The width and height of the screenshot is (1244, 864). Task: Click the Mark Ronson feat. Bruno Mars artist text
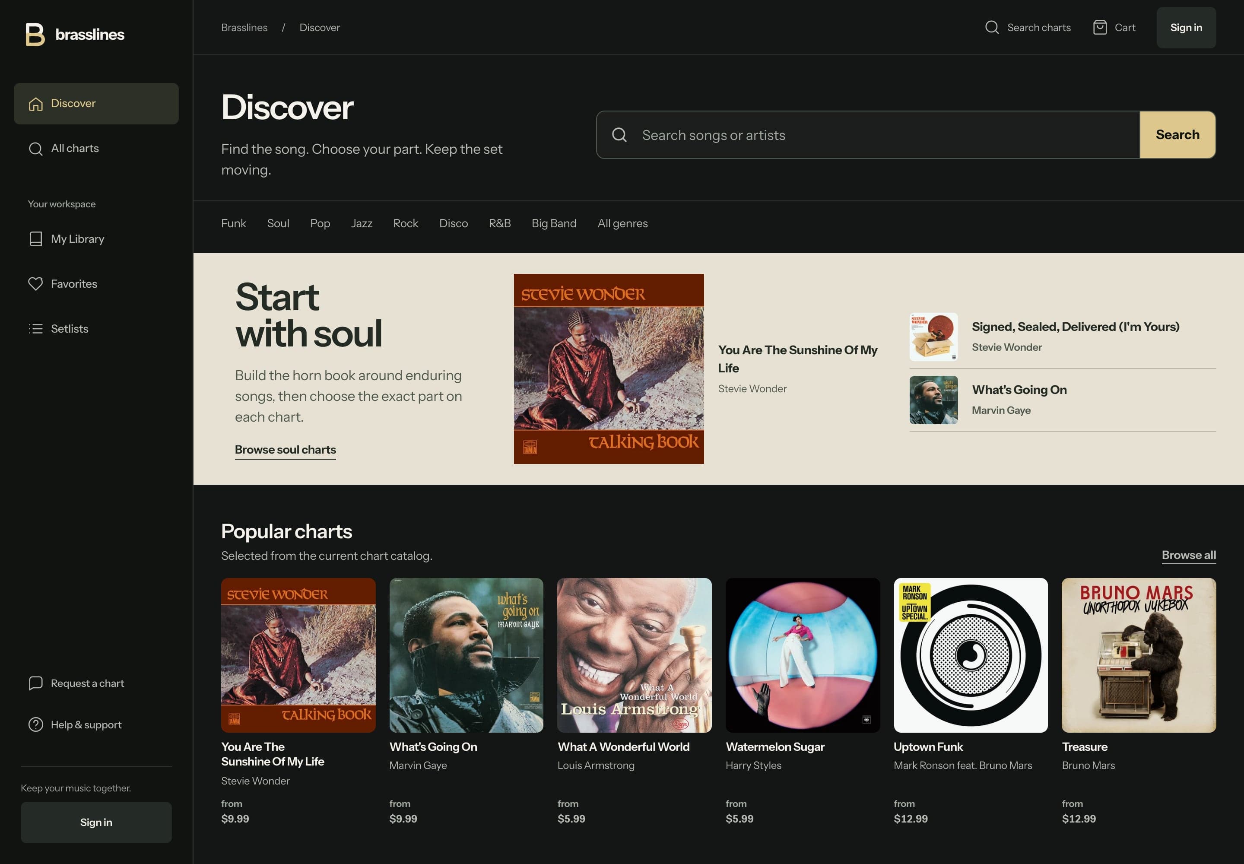click(x=962, y=765)
